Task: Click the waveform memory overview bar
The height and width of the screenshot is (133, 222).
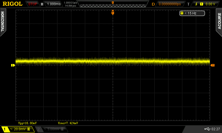Action: point(113,6)
